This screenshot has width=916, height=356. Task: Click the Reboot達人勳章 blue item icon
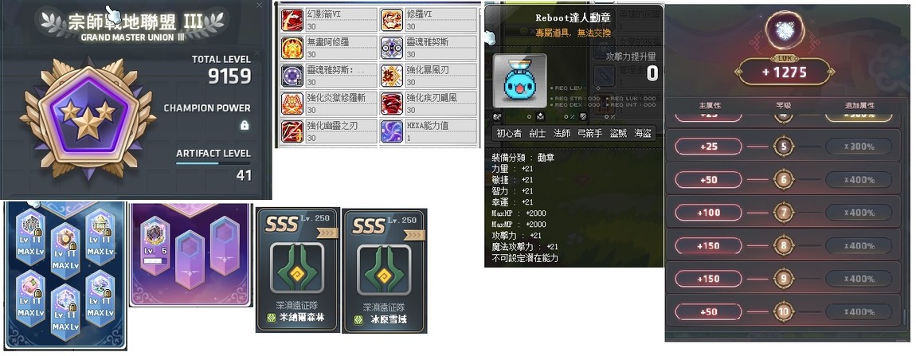coord(520,81)
